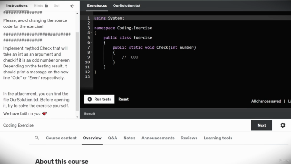This screenshot has height=164, width=291.
Task: Click the 'Please, avoid changing the source' paragraph
Action: [35, 23]
